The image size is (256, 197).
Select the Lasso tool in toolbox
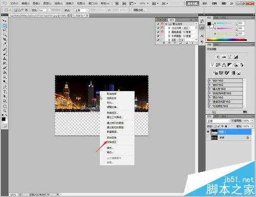click(x=4, y=30)
